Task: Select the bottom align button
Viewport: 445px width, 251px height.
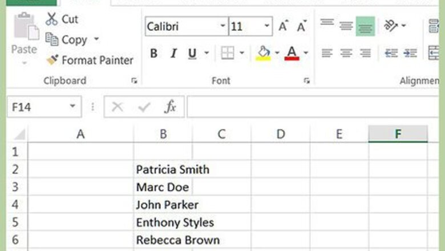Action: tap(365, 26)
